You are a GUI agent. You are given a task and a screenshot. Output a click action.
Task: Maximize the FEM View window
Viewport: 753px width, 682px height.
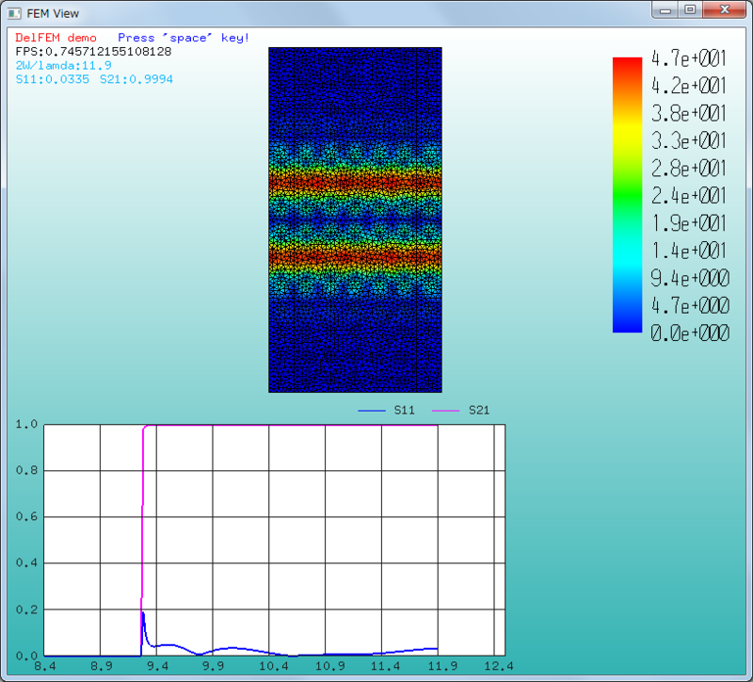tap(690, 9)
